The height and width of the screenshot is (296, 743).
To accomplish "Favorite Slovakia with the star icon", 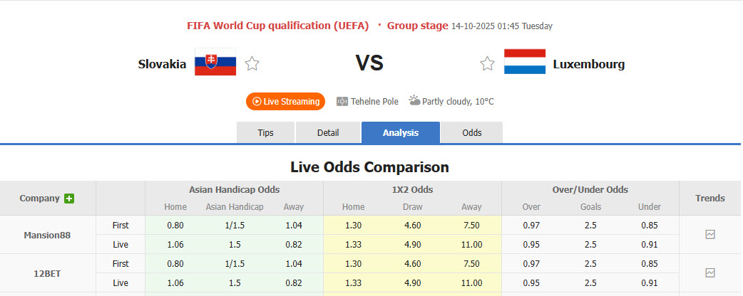I will pyautogui.click(x=252, y=64).
